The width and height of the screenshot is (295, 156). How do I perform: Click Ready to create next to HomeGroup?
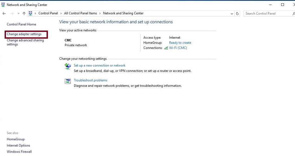click(180, 42)
